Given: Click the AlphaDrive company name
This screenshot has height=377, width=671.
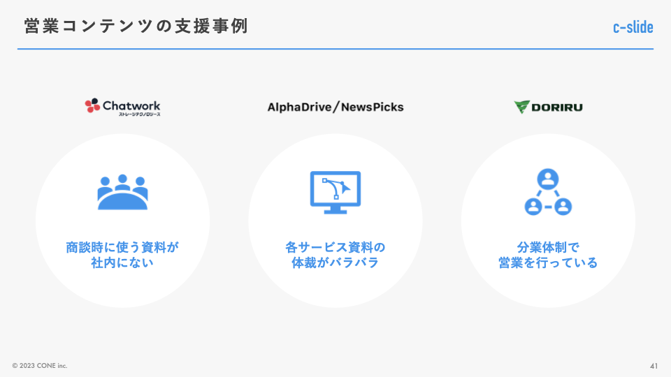Looking at the screenshot, I should pyautogui.click(x=298, y=107).
